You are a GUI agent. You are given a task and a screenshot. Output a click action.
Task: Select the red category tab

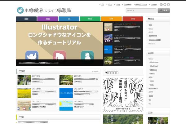[133, 19]
